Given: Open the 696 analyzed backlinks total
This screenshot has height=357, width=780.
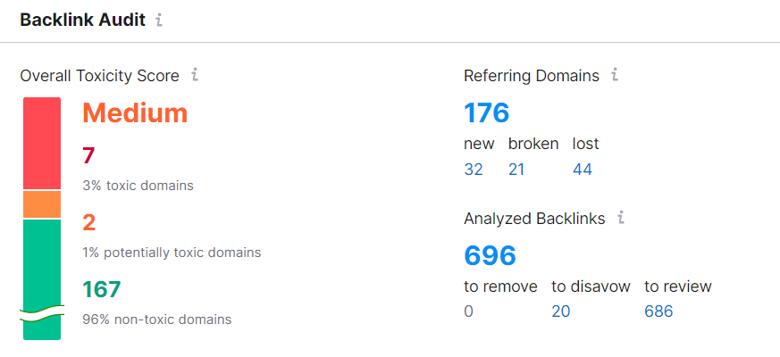Looking at the screenshot, I should pyautogui.click(x=490, y=255).
